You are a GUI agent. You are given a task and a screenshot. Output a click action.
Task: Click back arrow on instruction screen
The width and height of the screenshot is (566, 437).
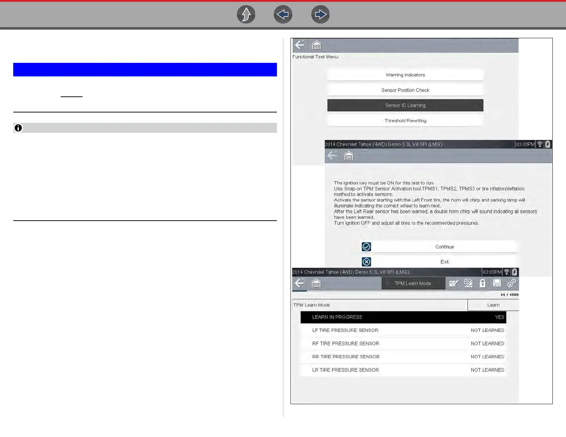pos(332,156)
